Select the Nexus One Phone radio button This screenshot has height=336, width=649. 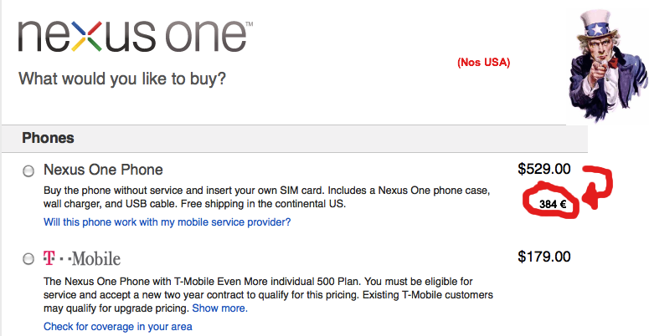[x=28, y=171]
